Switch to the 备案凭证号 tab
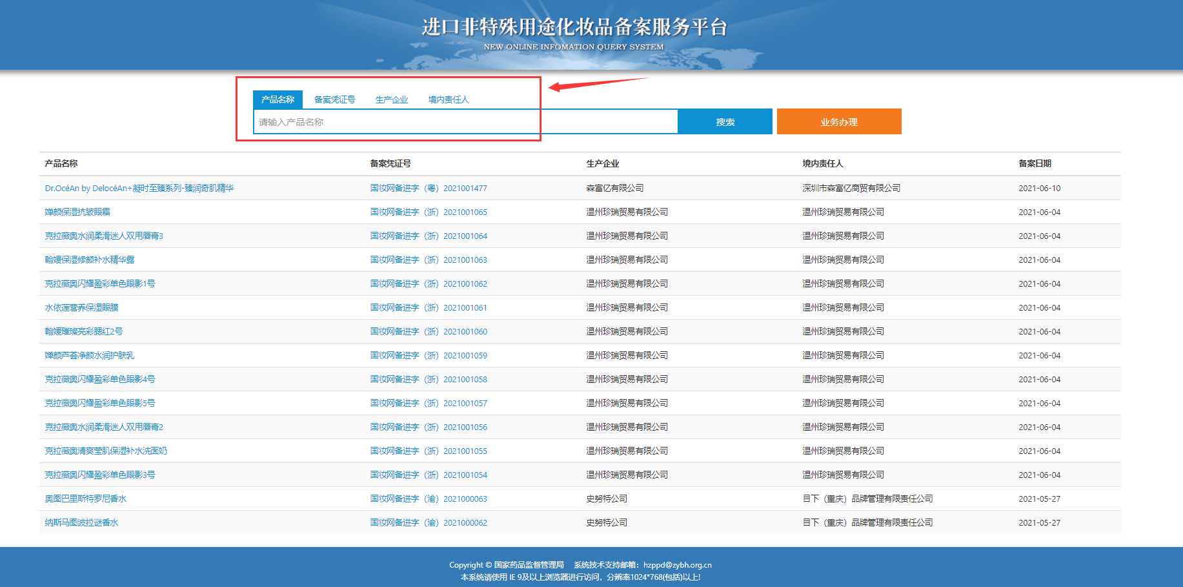 point(334,99)
